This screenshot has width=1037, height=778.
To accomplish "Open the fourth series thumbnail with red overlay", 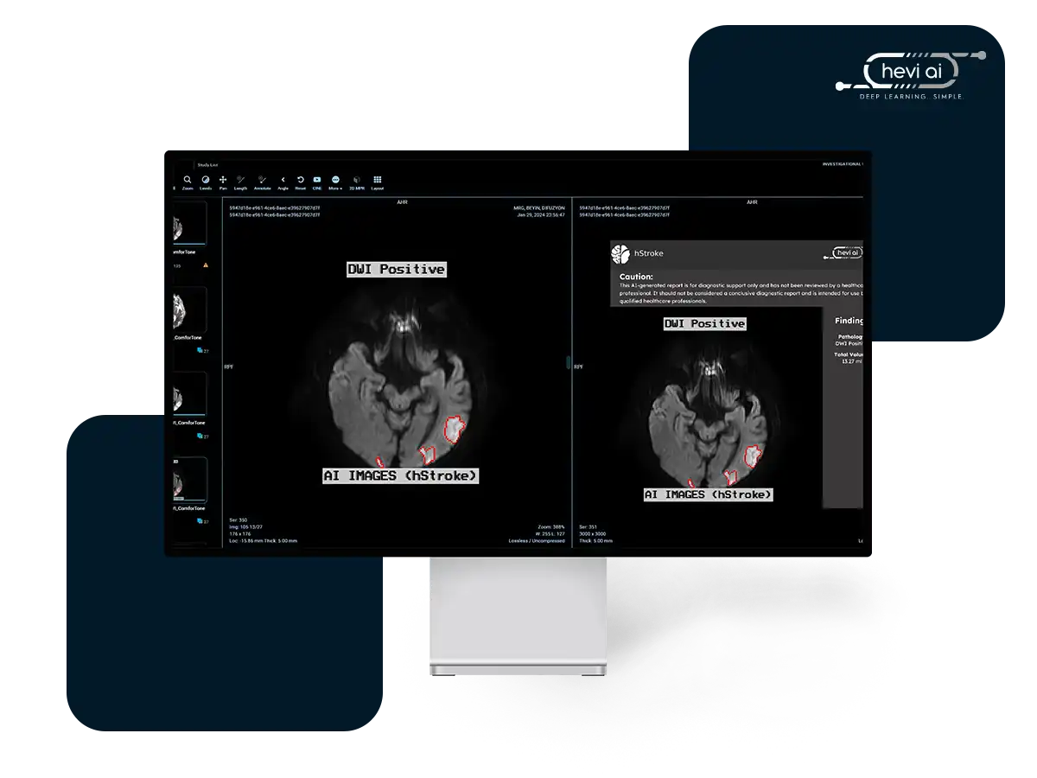I will point(190,478).
